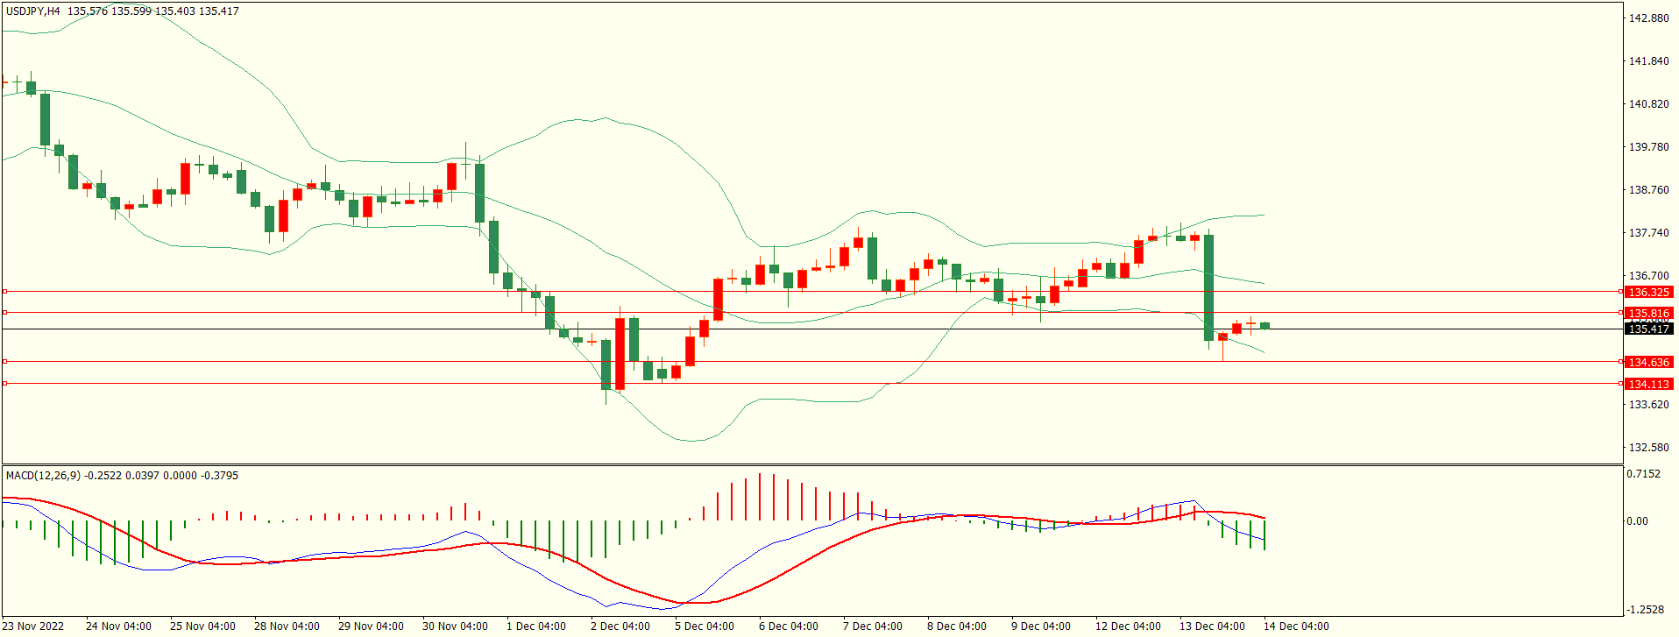This screenshot has width=1679, height=637.
Task: Click the 12 Dec 04:00 time label
Action: (1128, 626)
